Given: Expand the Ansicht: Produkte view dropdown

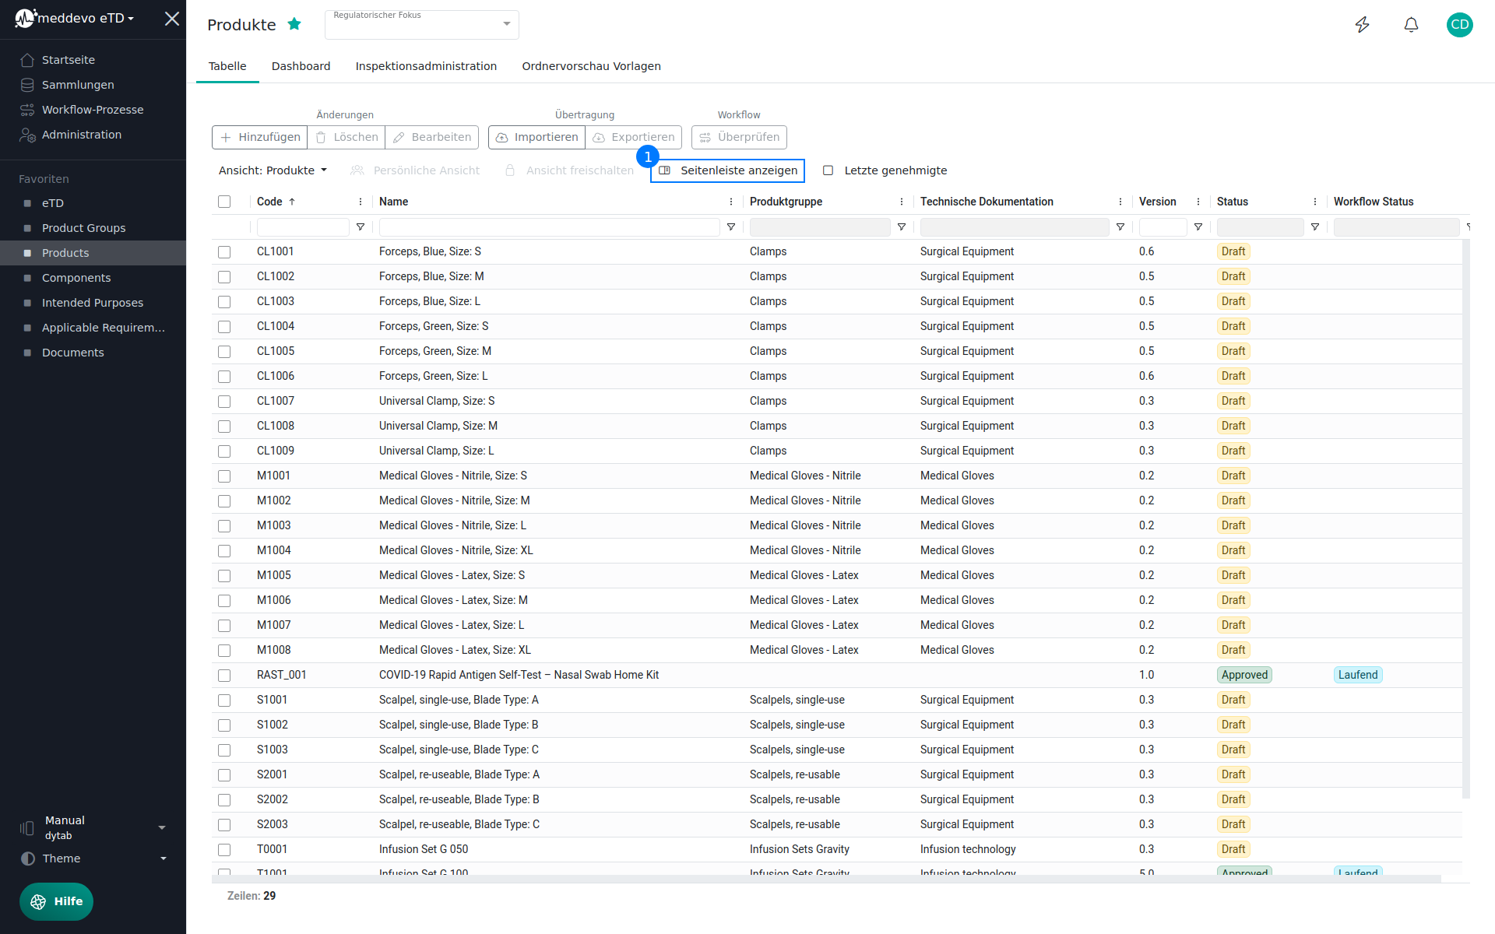Looking at the screenshot, I should [x=273, y=170].
